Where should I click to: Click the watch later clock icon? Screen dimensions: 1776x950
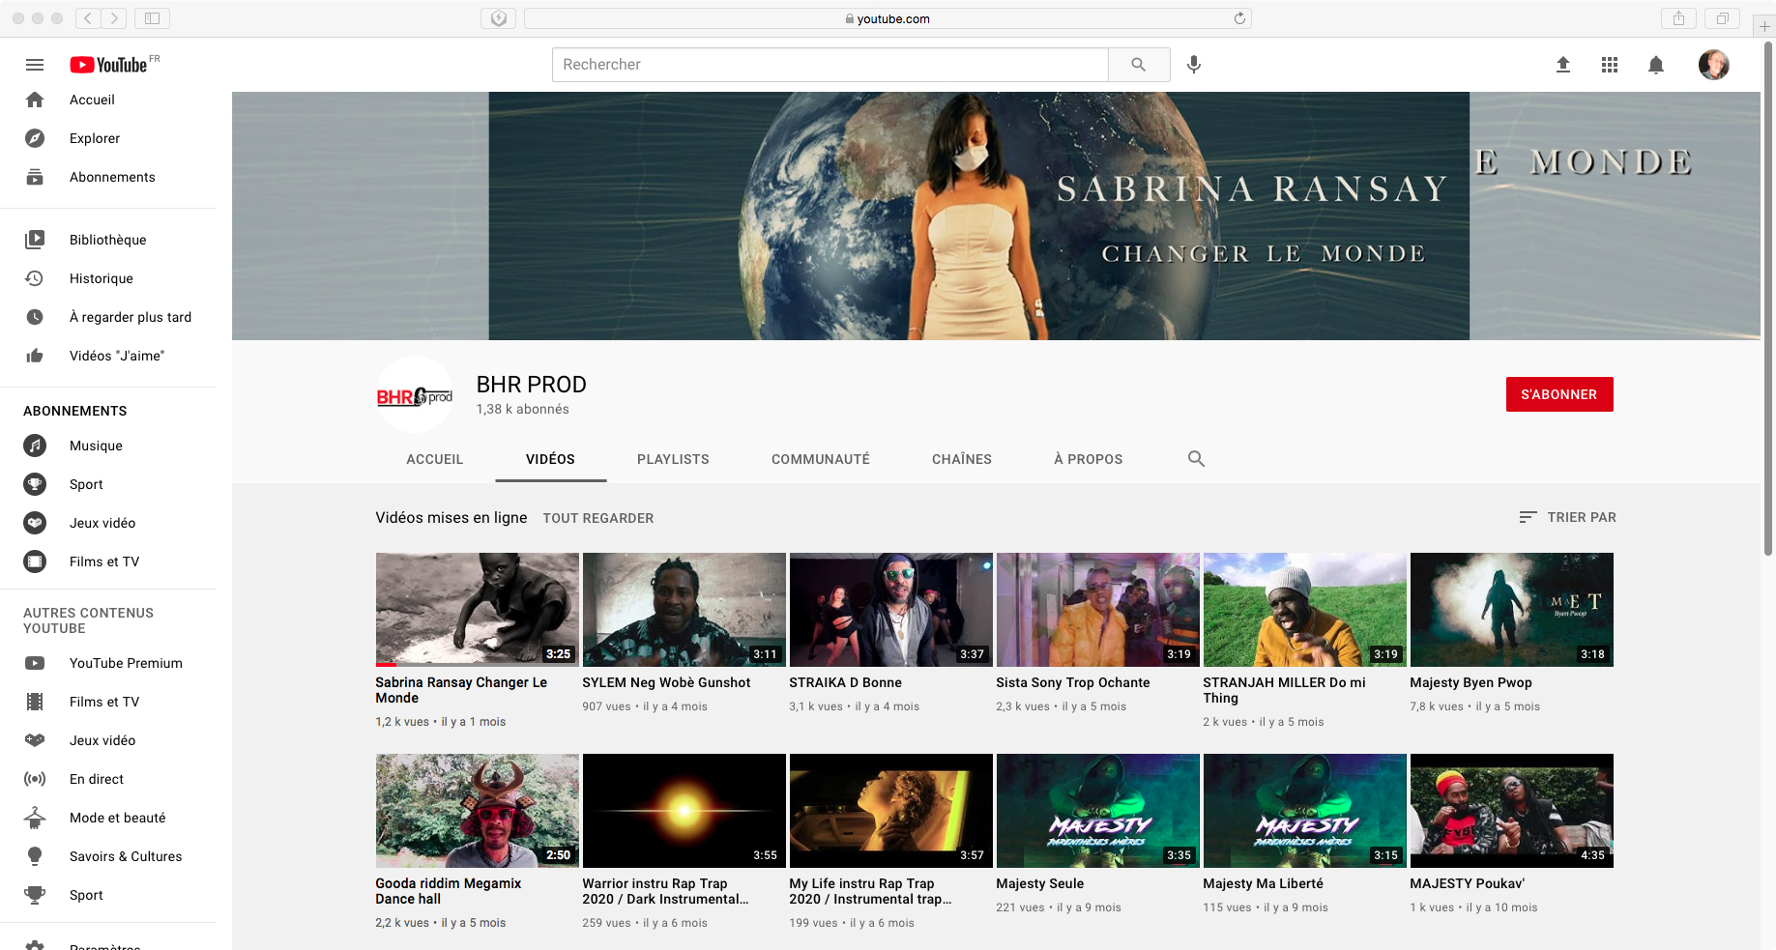[35, 317]
